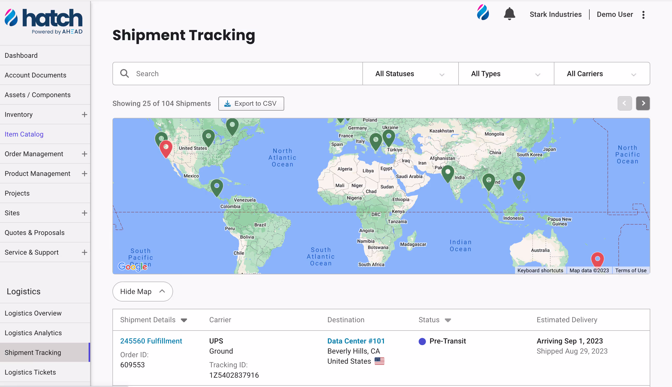This screenshot has width=672, height=387.
Task: Open the All Statuses dropdown
Action: click(410, 74)
